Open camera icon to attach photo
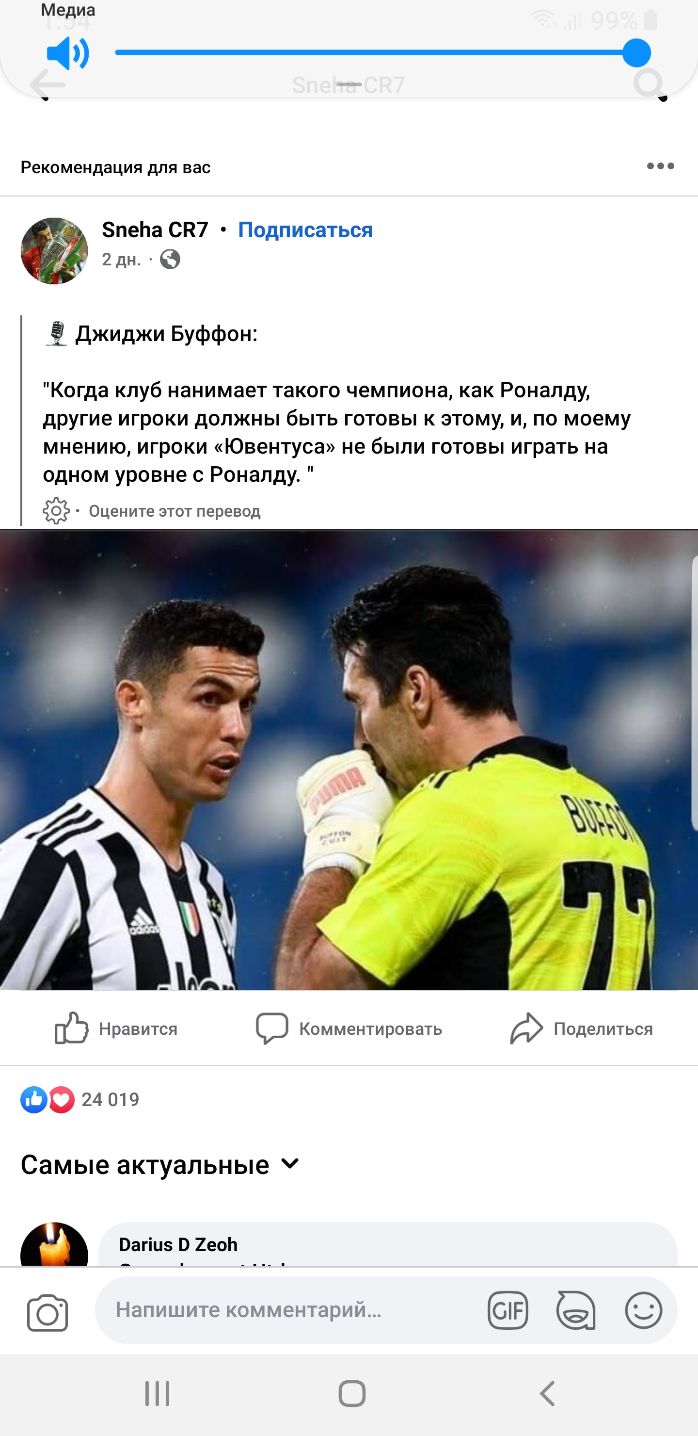Image resolution: width=698 pixels, height=1436 pixels. tap(48, 1313)
